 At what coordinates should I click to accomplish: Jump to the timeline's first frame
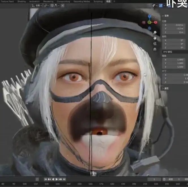[46, 179]
